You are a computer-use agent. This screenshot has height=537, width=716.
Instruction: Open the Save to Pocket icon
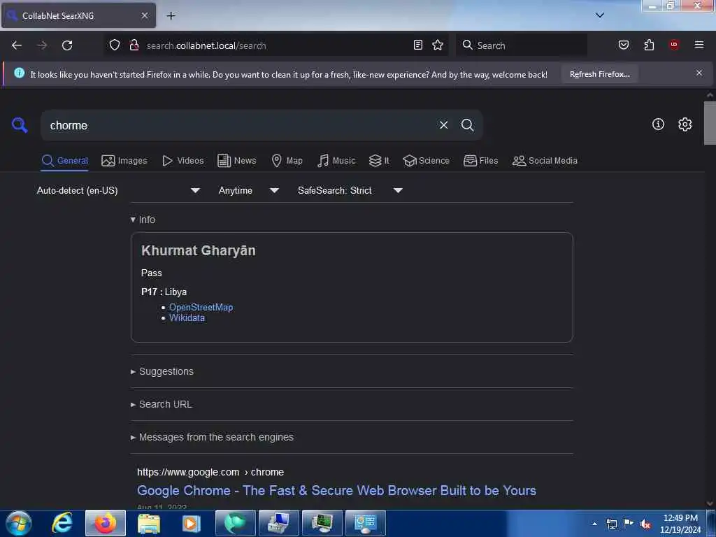pyautogui.click(x=624, y=45)
